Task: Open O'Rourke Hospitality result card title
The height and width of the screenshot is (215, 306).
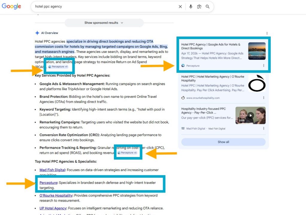Action: (213, 79)
